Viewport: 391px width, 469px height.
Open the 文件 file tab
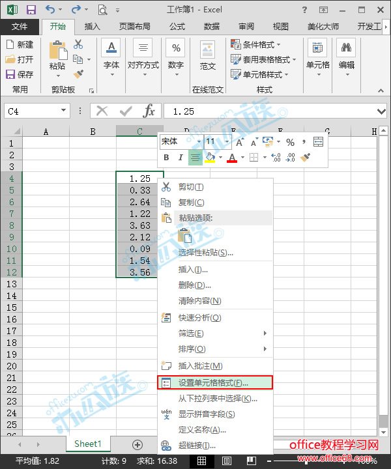tap(20, 27)
